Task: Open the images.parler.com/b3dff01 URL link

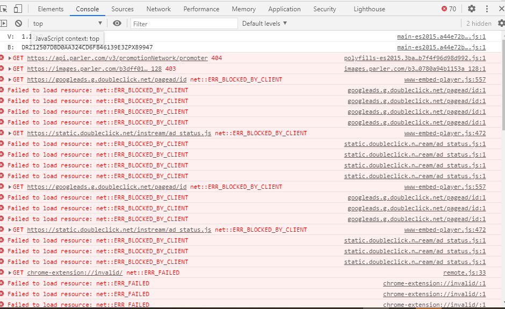Action: [x=95, y=69]
